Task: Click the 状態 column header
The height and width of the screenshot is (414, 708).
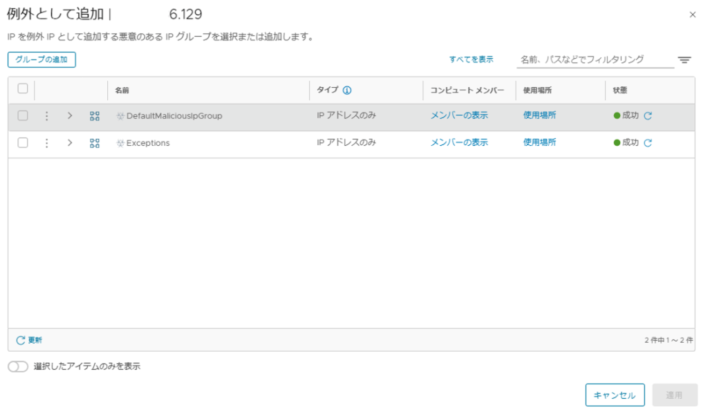Action: (x=620, y=91)
